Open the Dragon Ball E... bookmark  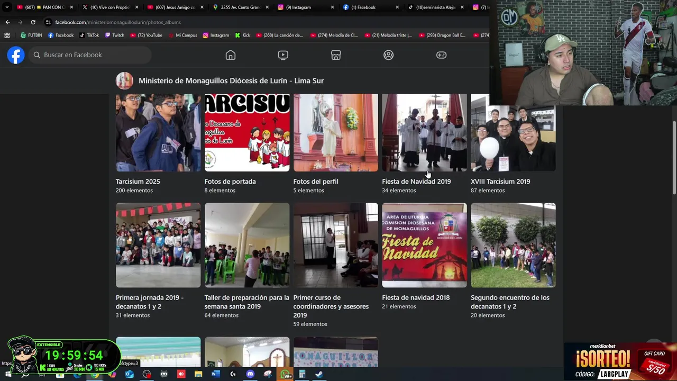point(442,35)
